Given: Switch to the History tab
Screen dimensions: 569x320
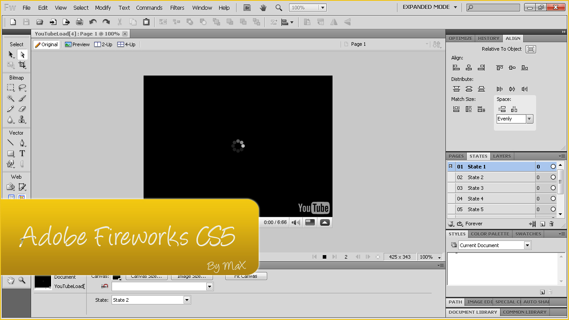Looking at the screenshot, I should 489,38.
